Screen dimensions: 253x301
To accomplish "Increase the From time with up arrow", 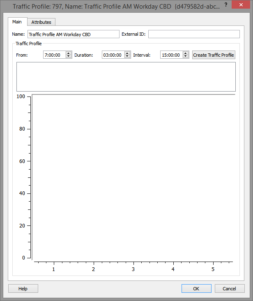I will [69, 53].
